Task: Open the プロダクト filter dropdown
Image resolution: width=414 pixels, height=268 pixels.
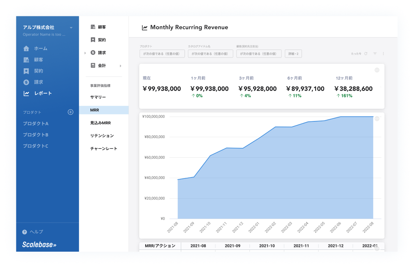Action: (x=162, y=54)
